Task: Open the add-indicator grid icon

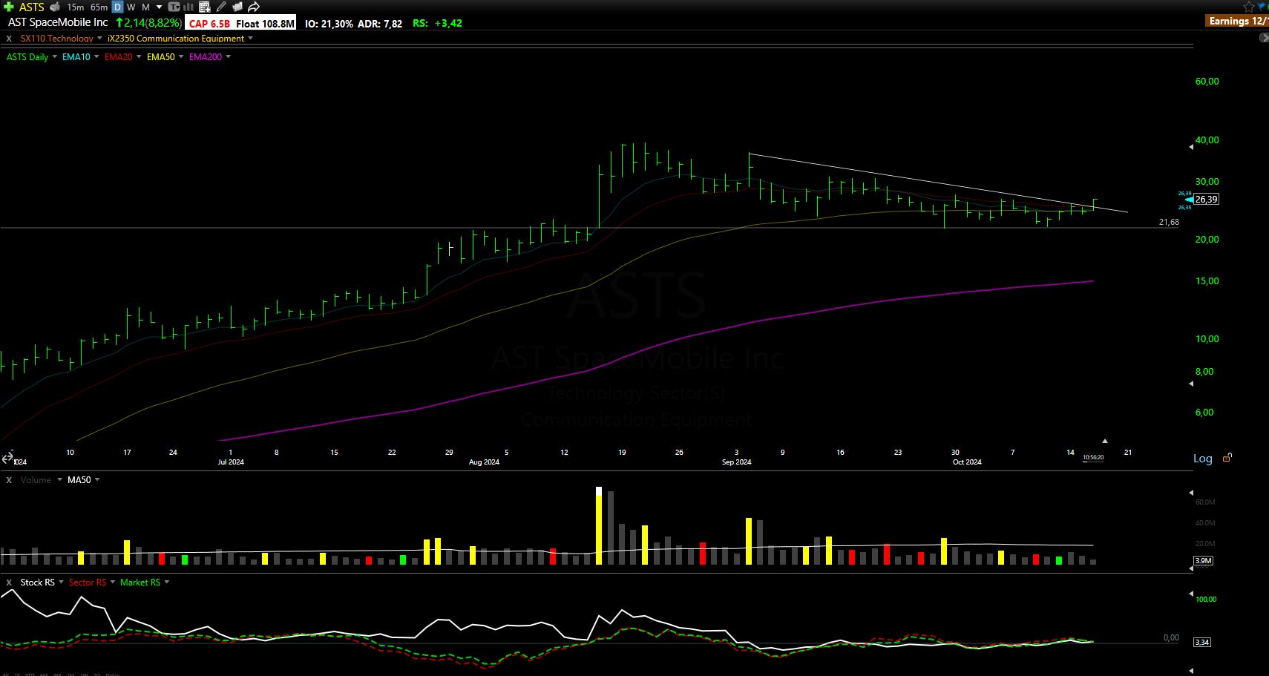Action: point(205,7)
